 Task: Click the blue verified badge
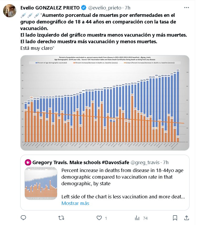pos(83,8)
